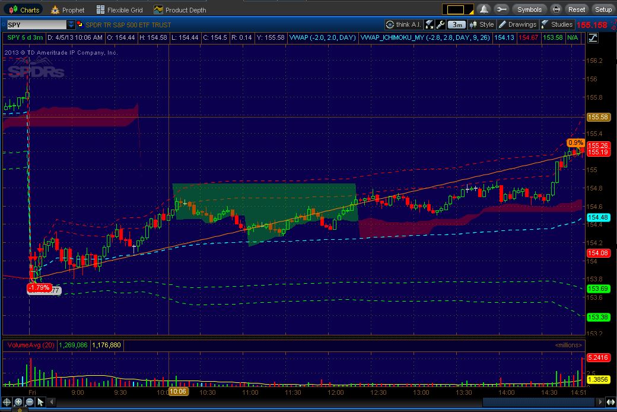Viewport: 617px width, 412px height.
Task: Expand the symbol dropdown arrow
Action: 71,25
